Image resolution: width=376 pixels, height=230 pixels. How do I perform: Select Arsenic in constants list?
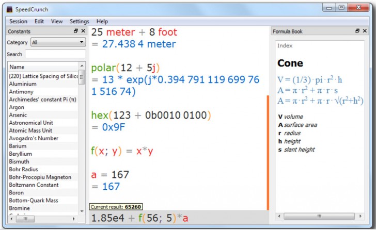click(x=43, y=115)
